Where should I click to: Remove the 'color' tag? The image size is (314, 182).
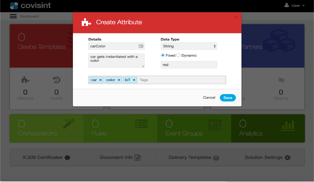[119, 80]
